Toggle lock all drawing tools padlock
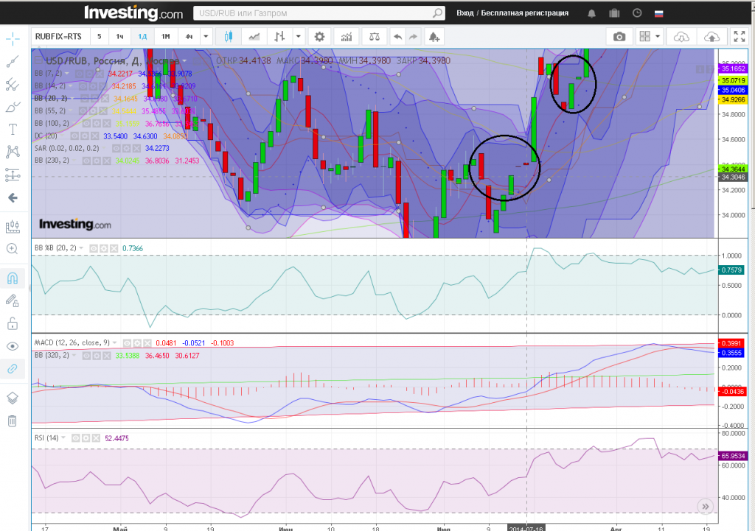Screen dimensions: 755x531 (12, 323)
